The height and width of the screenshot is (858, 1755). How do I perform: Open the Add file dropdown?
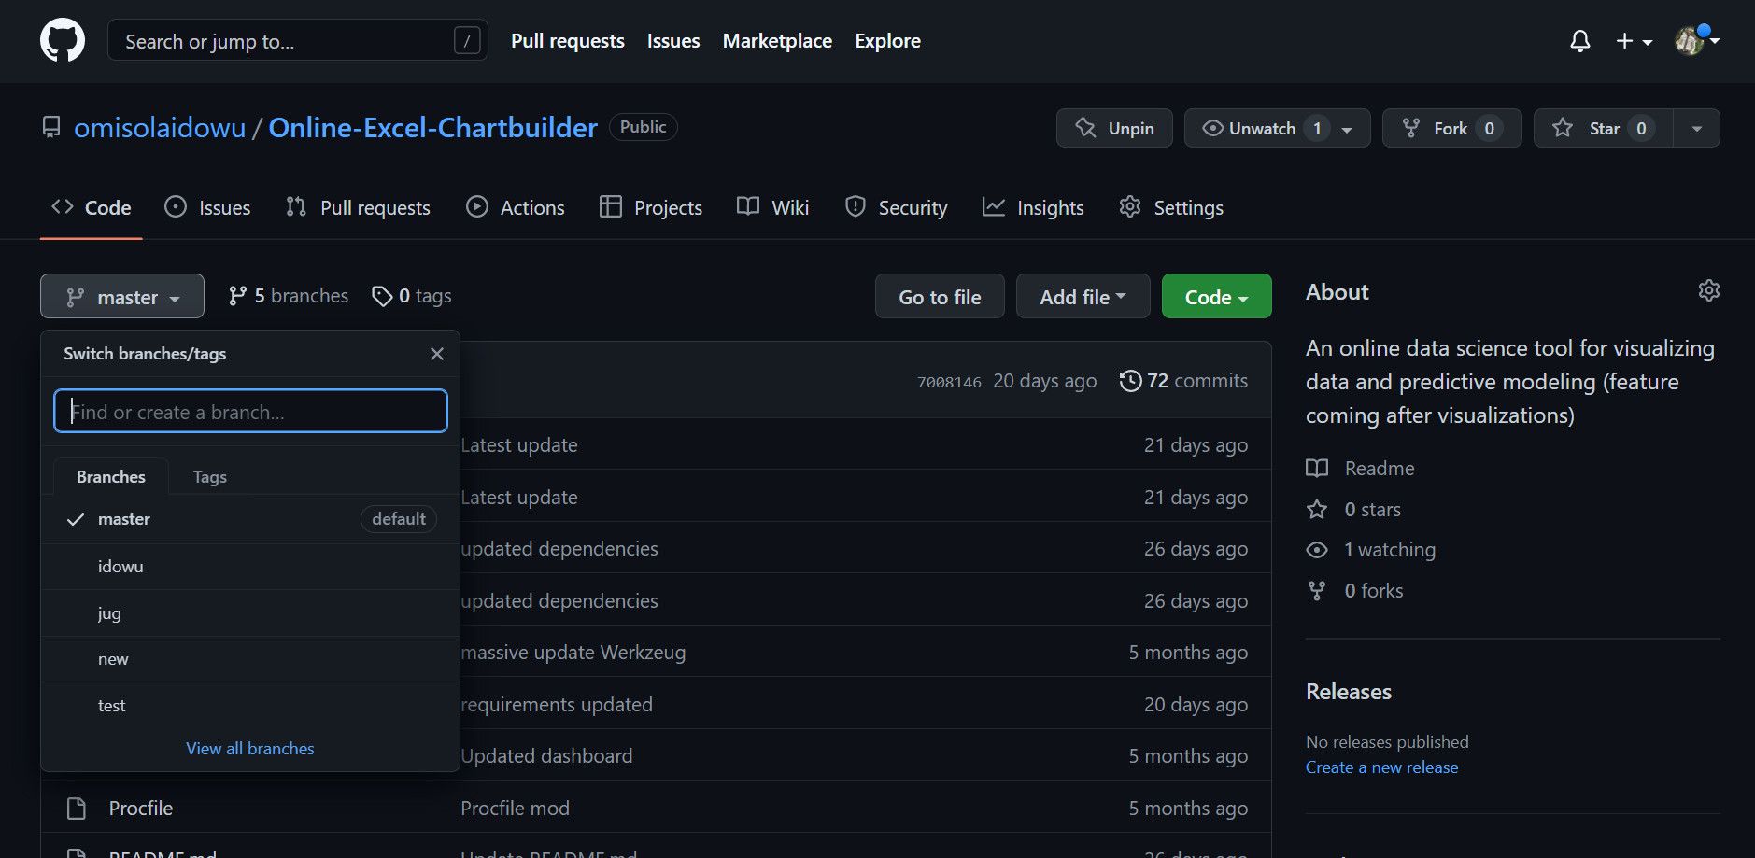pyautogui.click(x=1082, y=296)
